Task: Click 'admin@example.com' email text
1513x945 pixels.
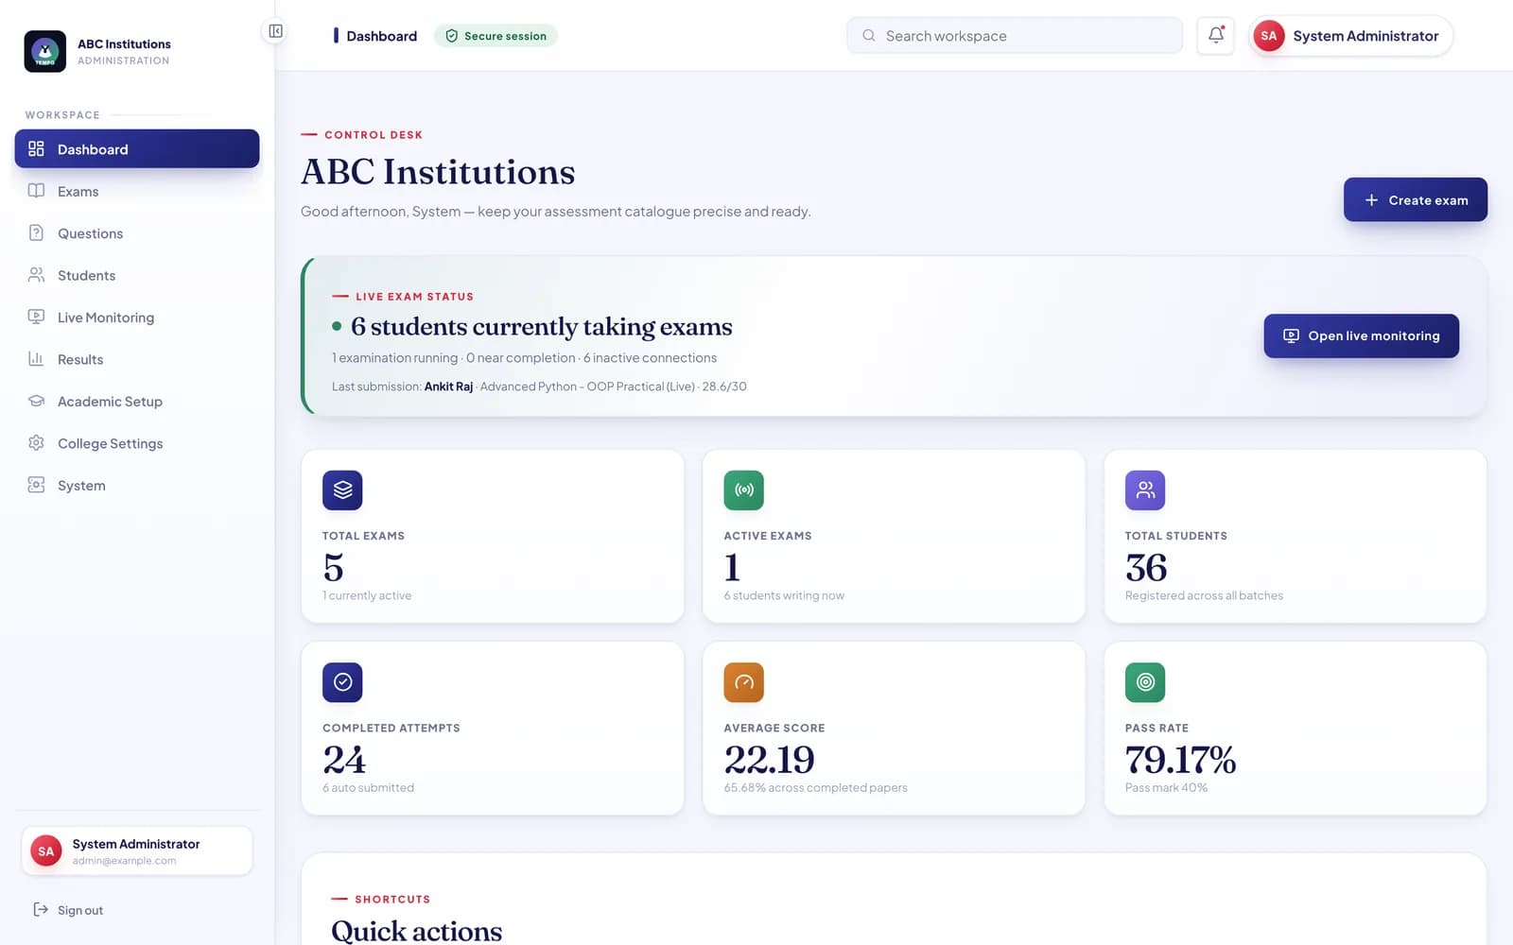Action: click(x=124, y=861)
